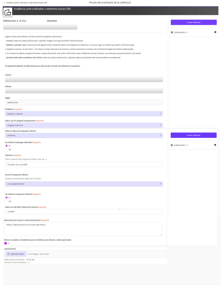The width and height of the screenshot is (221, 290).
Task: Select 'No' for 'Ha trobat la tipologia afectada?'
Action: click(x=7, y=150)
